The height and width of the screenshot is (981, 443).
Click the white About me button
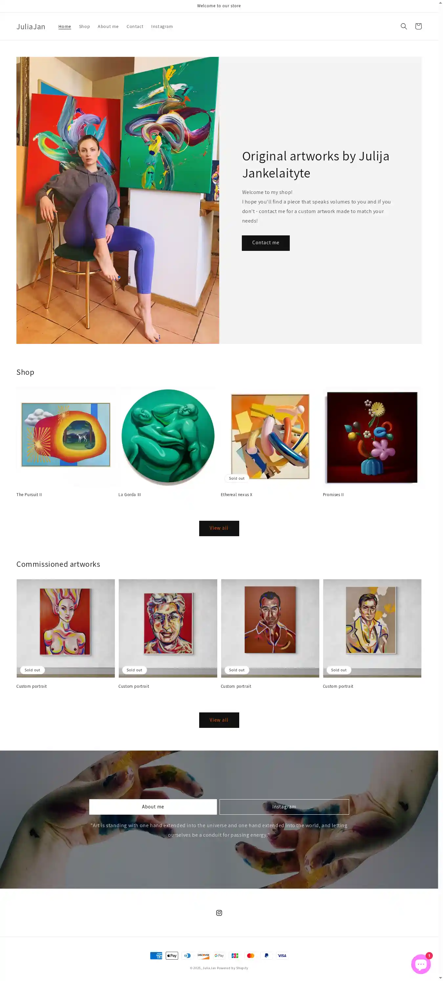point(153,807)
